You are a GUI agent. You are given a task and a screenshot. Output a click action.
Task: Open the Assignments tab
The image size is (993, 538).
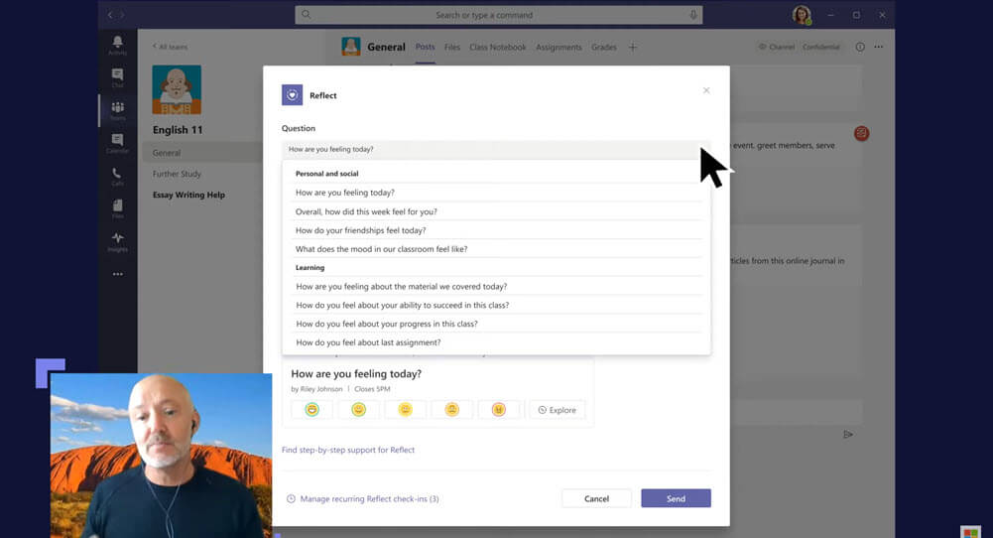click(x=559, y=47)
